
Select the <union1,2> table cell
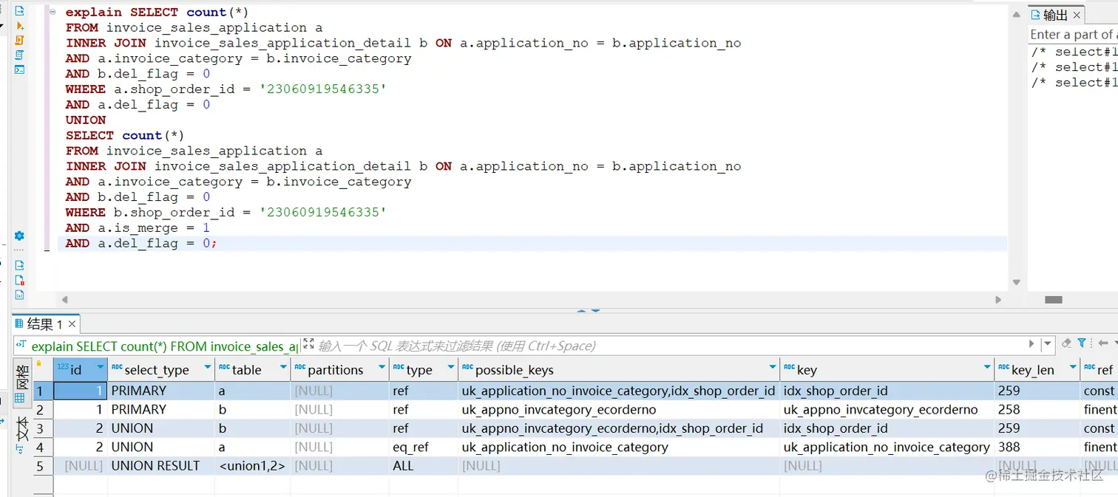pos(252,466)
